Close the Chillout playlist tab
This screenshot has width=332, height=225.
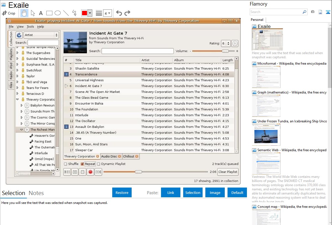pos(137,156)
